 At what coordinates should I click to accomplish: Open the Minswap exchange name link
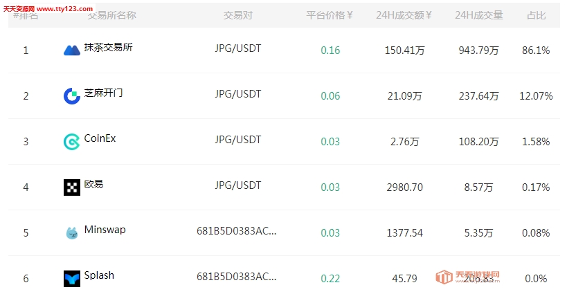click(105, 230)
